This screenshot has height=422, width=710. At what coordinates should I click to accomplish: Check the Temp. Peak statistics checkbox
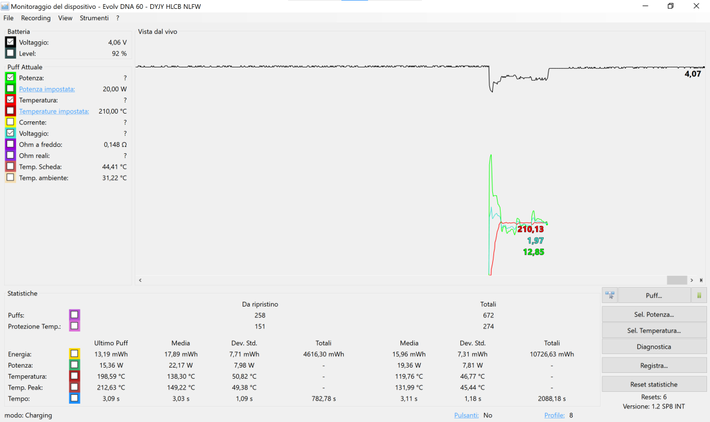(74, 387)
